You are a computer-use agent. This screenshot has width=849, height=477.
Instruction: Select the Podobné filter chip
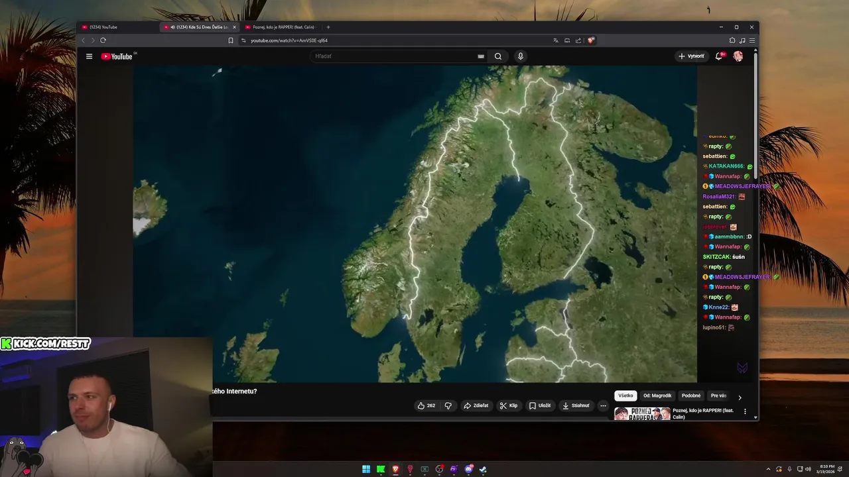click(x=691, y=396)
